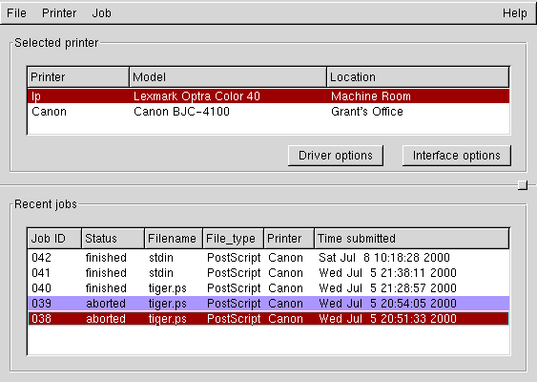Select job 040 tiger.ps row
This screenshot has height=382, width=537.
coord(269,288)
